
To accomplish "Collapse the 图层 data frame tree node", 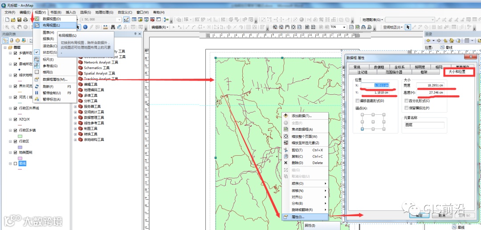I will click(x=5, y=48).
